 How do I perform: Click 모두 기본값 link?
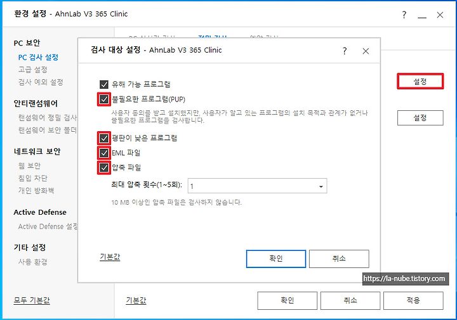click(32, 300)
